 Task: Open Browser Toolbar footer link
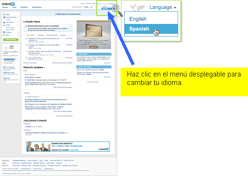coord(39,163)
